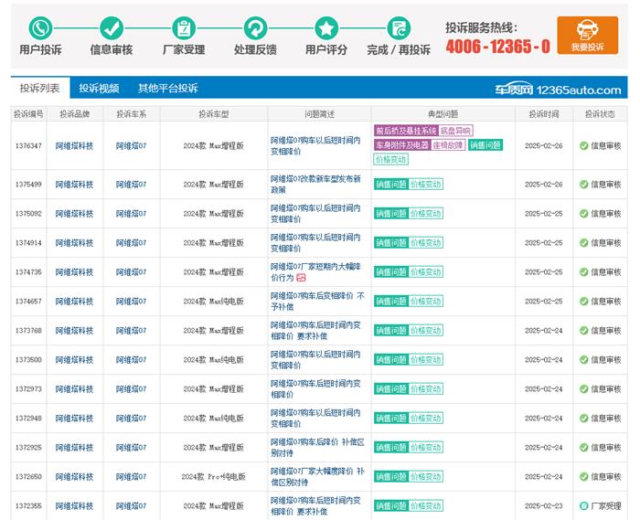The height and width of the screenshot is (520, 640).
Task: Click 价格变动 tag in row 1374657
Action: pos(426,302)
